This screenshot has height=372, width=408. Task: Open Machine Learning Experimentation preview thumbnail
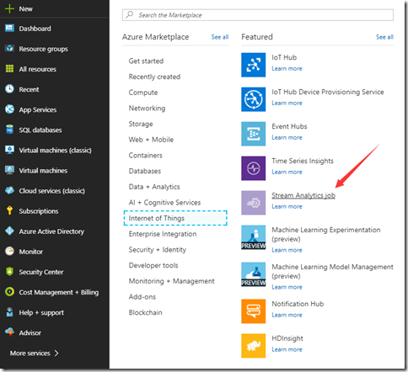[x=253, y=237]
